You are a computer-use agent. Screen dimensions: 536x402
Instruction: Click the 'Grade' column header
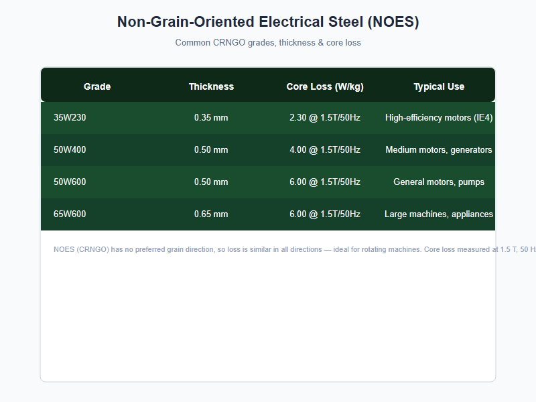click(x=97, y=86)
